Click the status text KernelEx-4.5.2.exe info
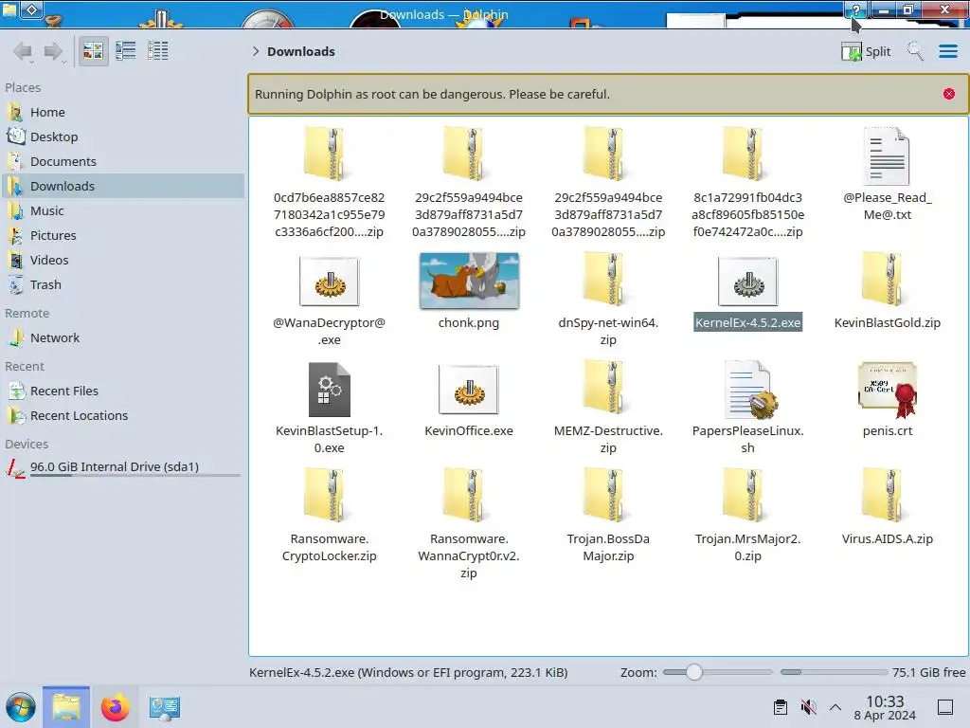 click(408, 672)
